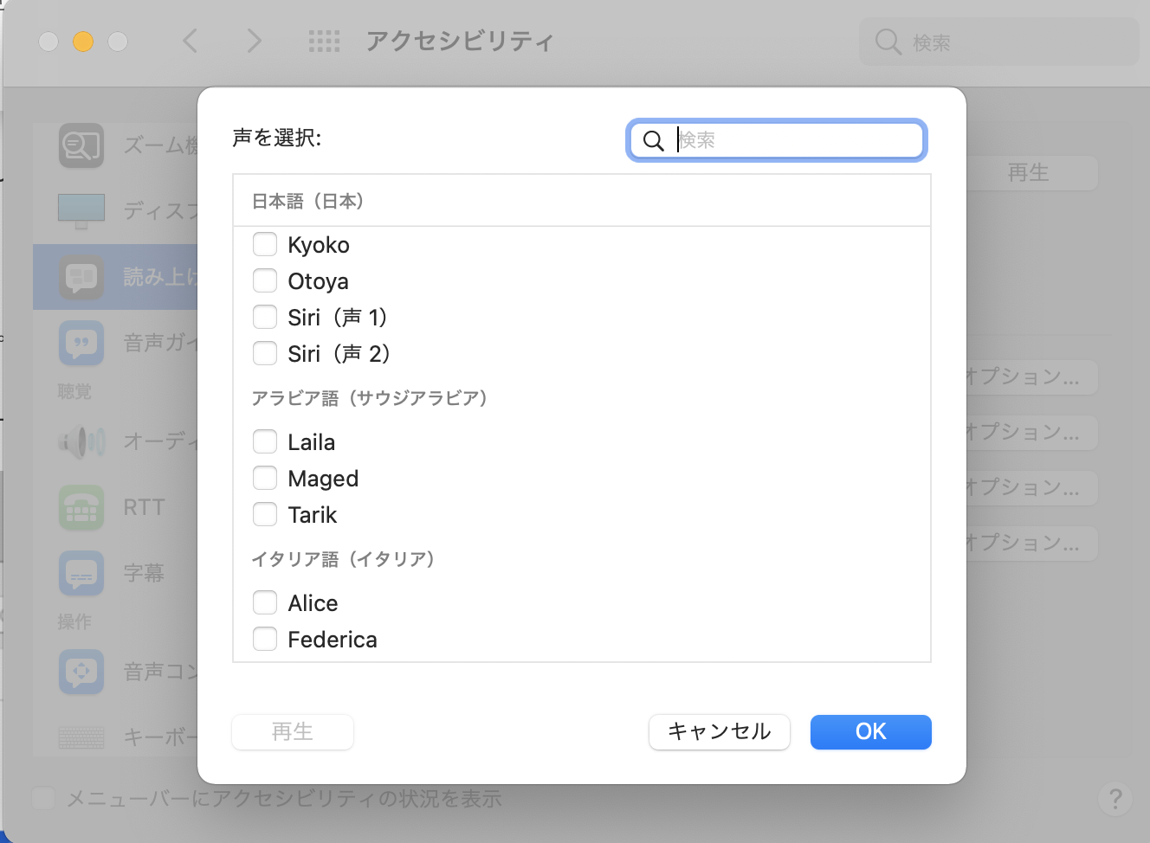Check the Otoya voice checkbox
The image size is (1150, 843).
(265, 281)
